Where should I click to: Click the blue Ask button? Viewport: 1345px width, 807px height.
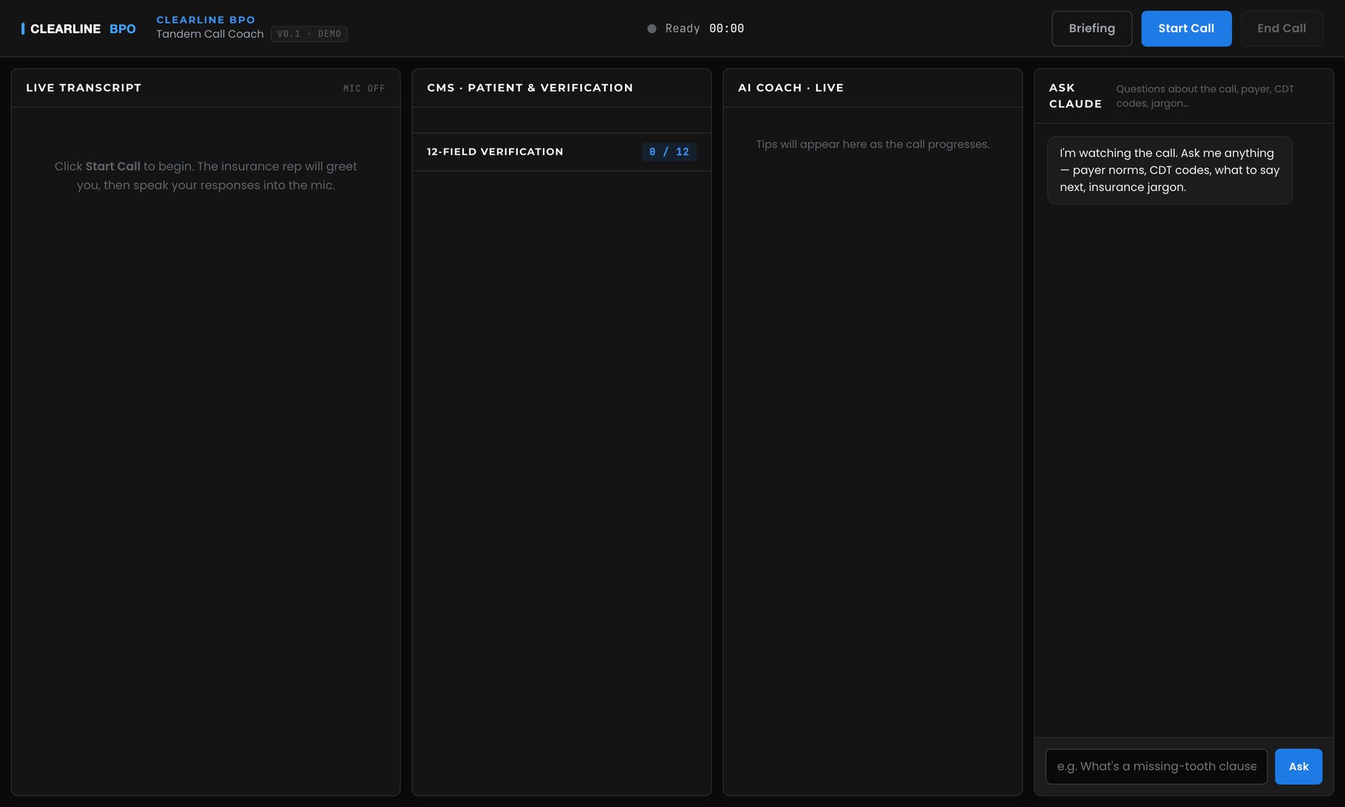click(1298, 766)
